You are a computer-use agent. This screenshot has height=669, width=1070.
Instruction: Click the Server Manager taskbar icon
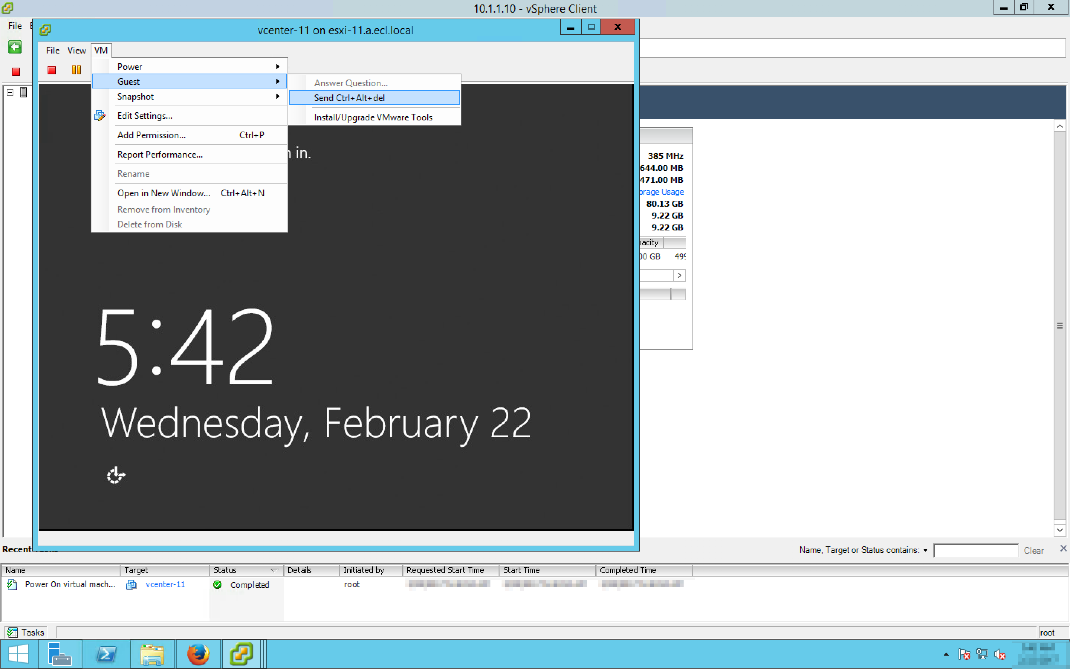pyautogui.click(x=60, y=654)
